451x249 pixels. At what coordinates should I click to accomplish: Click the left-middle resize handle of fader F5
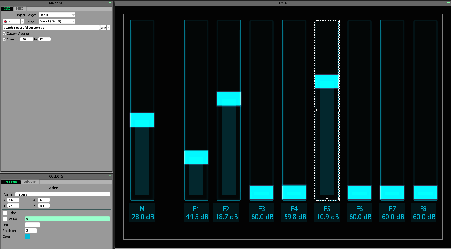pyautogui.click(x=315, y=110)
